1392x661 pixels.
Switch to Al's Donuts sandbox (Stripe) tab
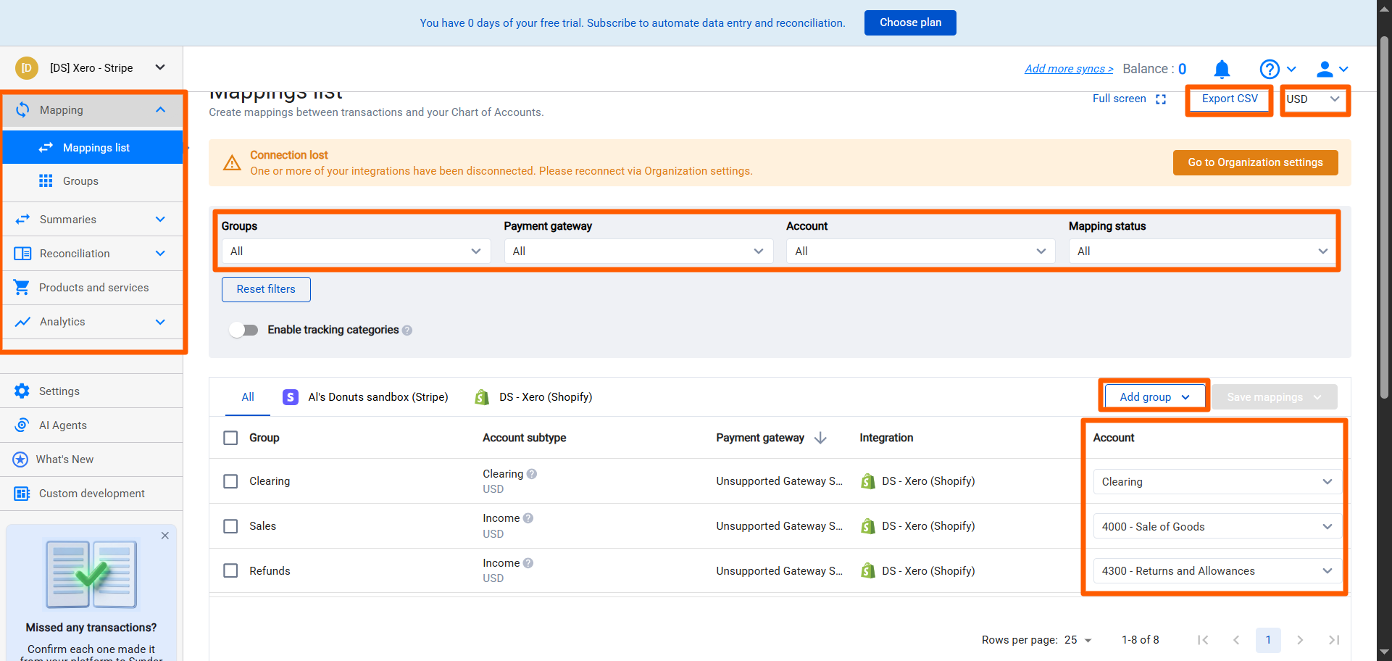pos(365,396)
